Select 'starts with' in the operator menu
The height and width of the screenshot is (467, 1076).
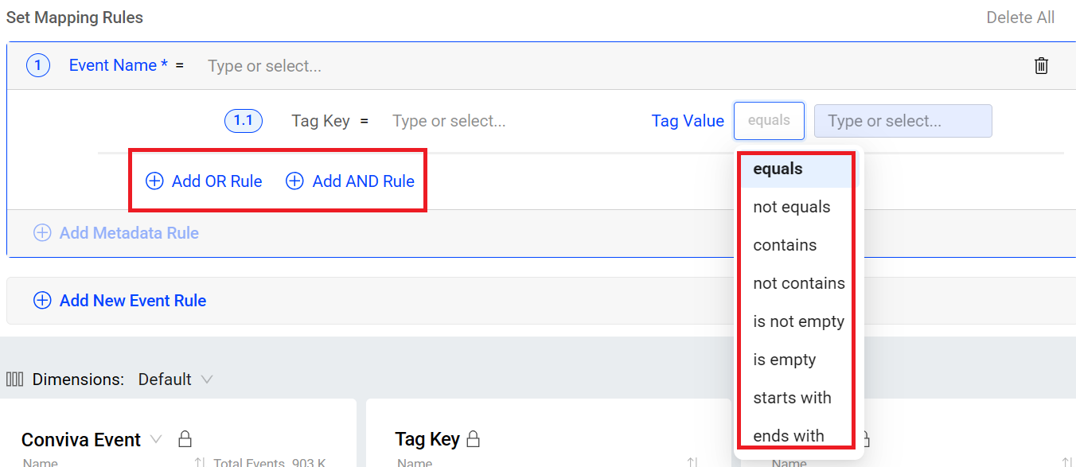pyautogui.click(x=792, y=398)
